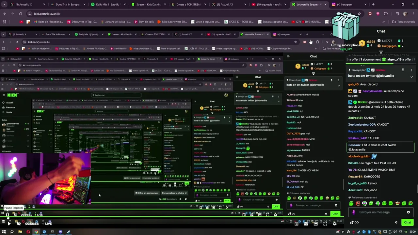
Task: Open channel points icon below message box
Action: coord(354,223)
